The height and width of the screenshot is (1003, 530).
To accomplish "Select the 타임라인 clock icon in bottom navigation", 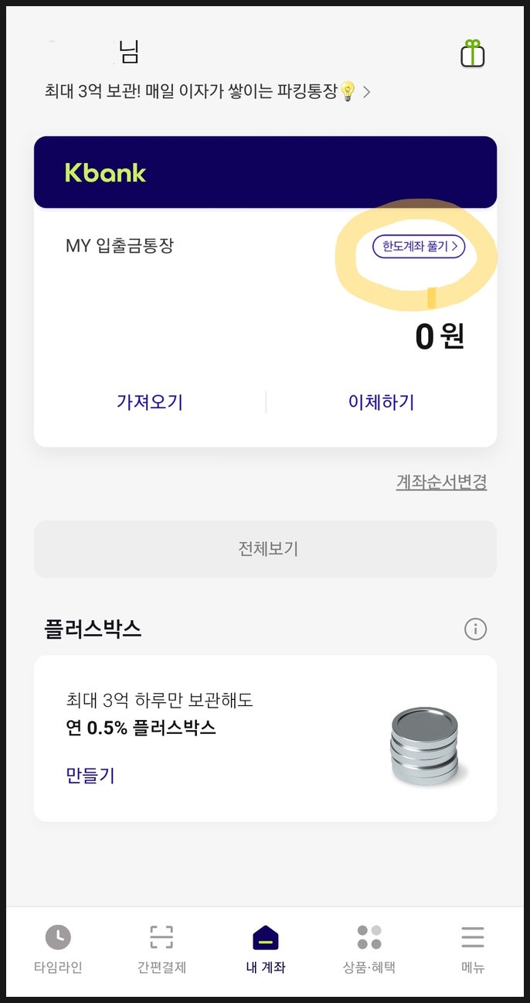I will point(59,937).
